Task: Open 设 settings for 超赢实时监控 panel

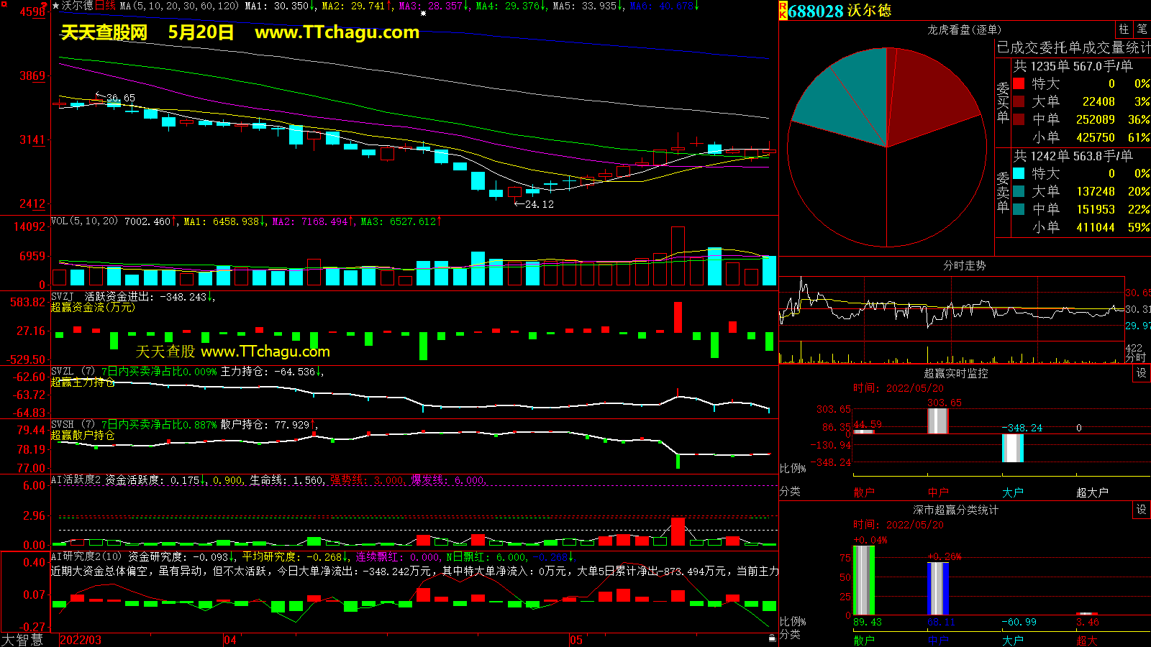Action: (1142, 373)
